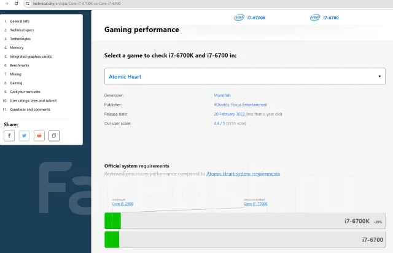This screenshot has height=253, width=393.
Task: Open Mundfish developer link
Action: point(222,95)
